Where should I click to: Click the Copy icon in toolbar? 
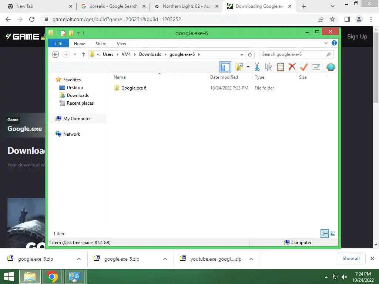pos(269,67)
